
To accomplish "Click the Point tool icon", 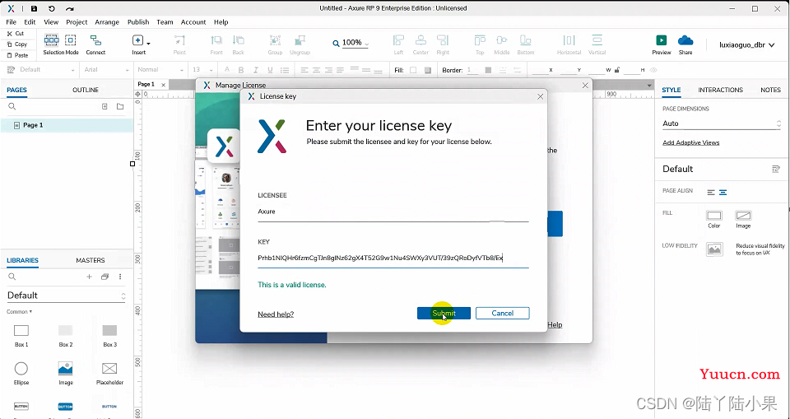I will pyautogui.click(x=179, y=40).
